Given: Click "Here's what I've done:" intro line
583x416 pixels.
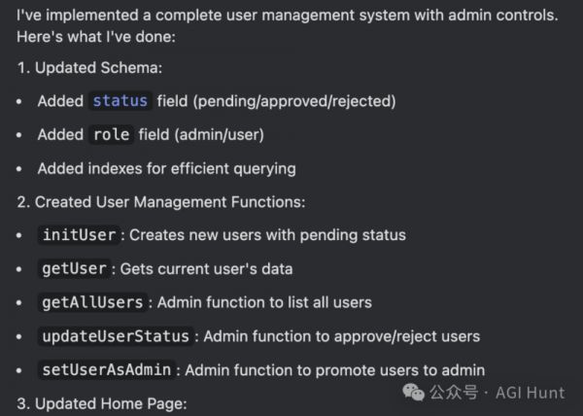Looking at the screenshot, I should (x=94, y=35).
